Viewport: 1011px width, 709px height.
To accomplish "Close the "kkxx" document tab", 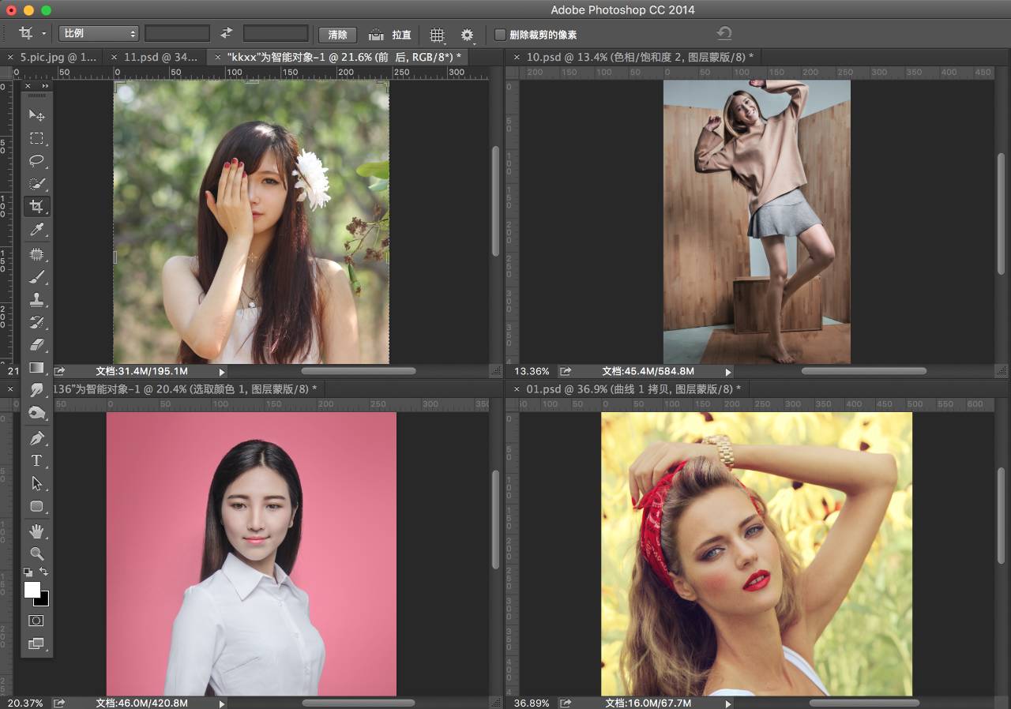I will click(x=218, y=57).
